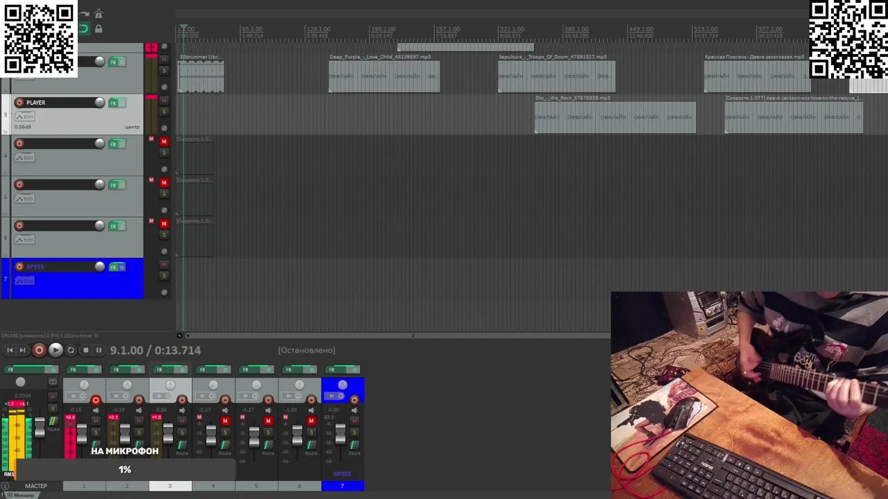The width and height of the screenshot is (888, 499).
Task: Solo the RP355 track in panel
Action: pos(164,275)
